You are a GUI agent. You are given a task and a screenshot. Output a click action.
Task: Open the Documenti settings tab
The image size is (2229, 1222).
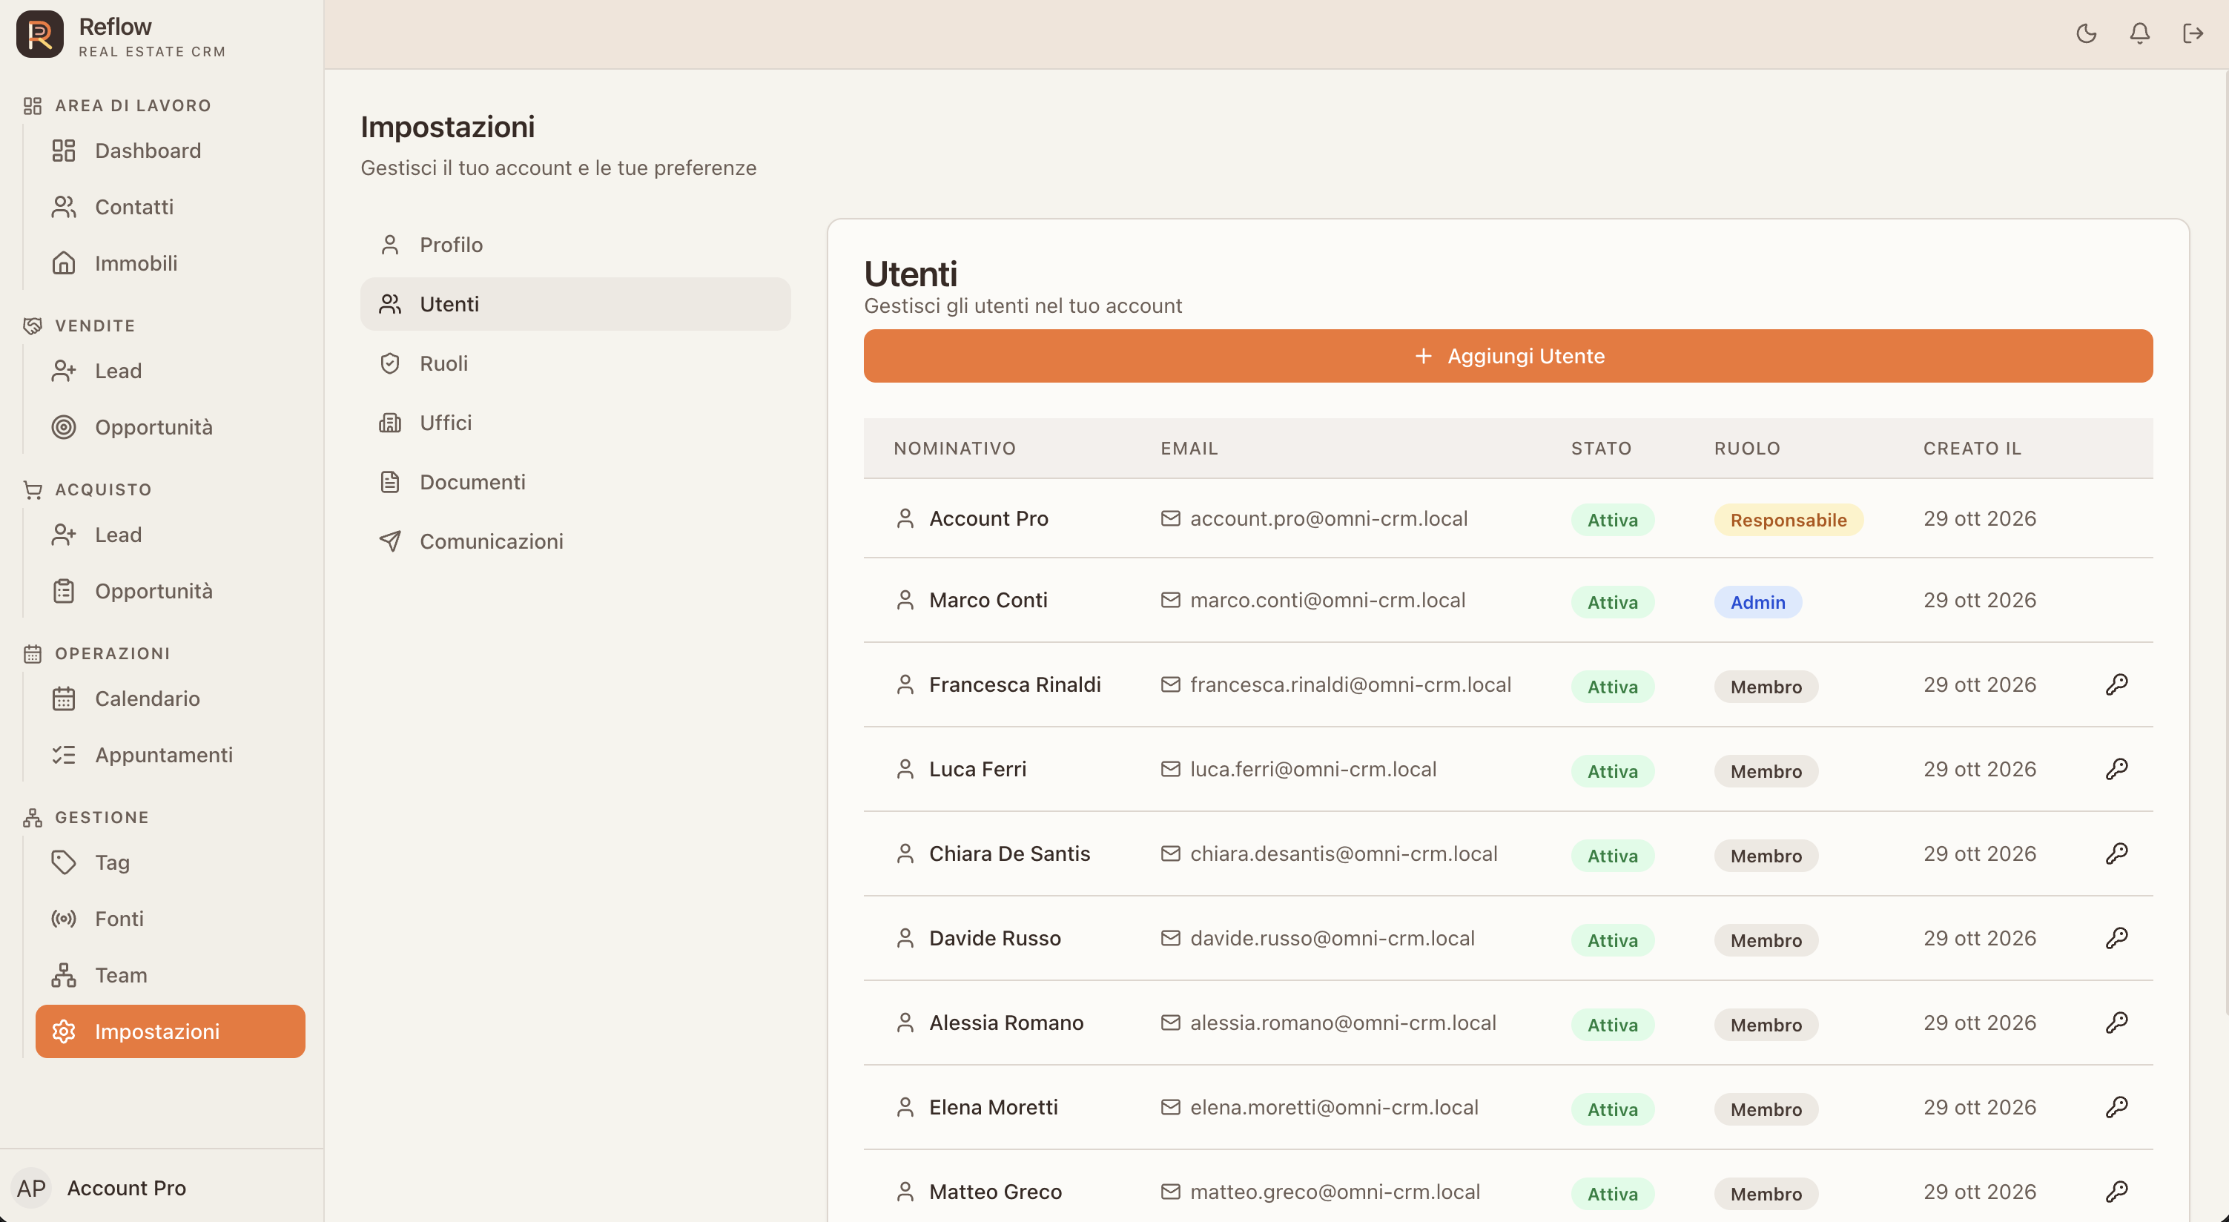[575, 482]
